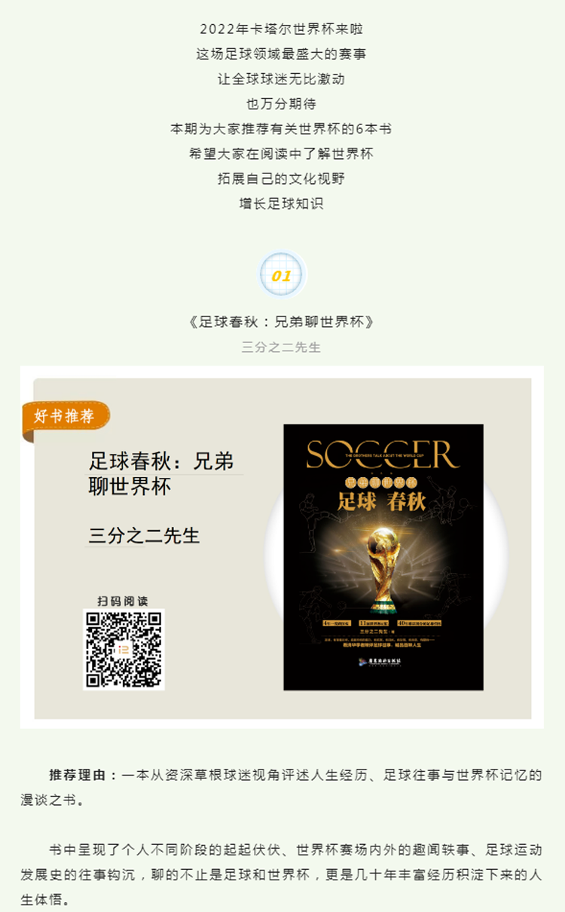This screenshot has height=912, width=565.
Task: Click the line "增长足球知识"
Action: point(282,204)
